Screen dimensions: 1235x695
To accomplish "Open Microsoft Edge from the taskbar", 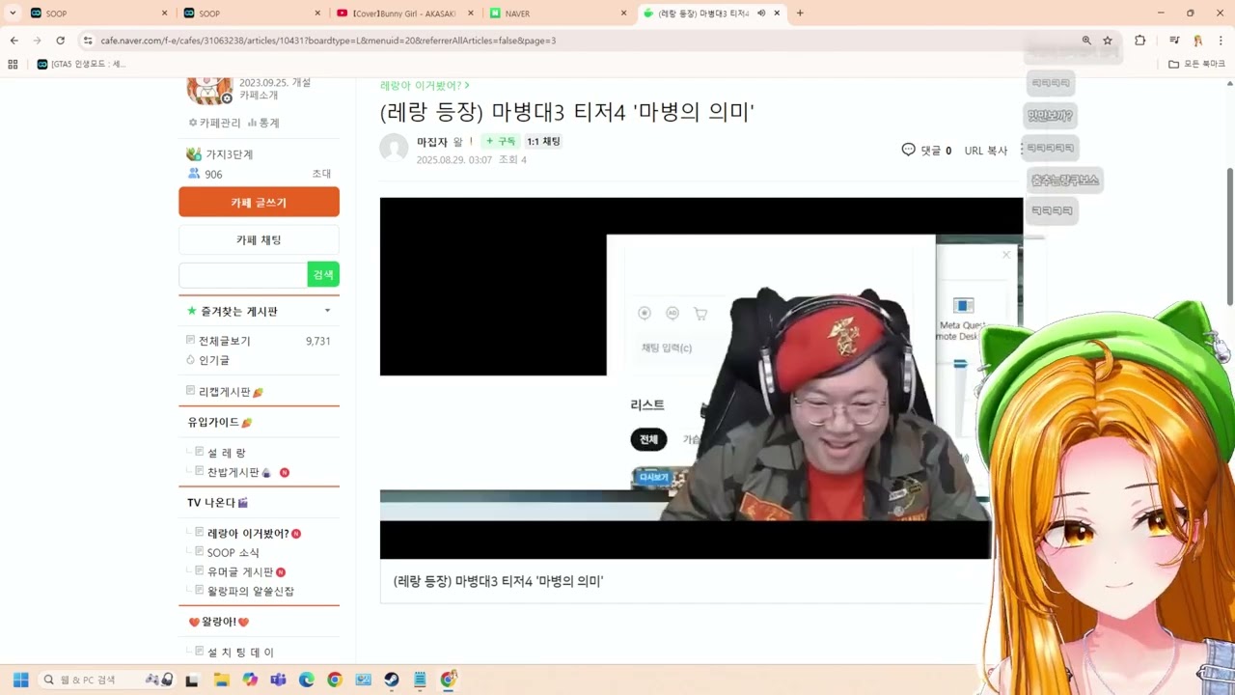I will (307, 680).
